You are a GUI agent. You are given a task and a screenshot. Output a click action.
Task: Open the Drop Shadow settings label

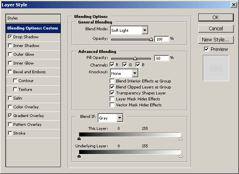pyautogui.click(x=26, y=37)
